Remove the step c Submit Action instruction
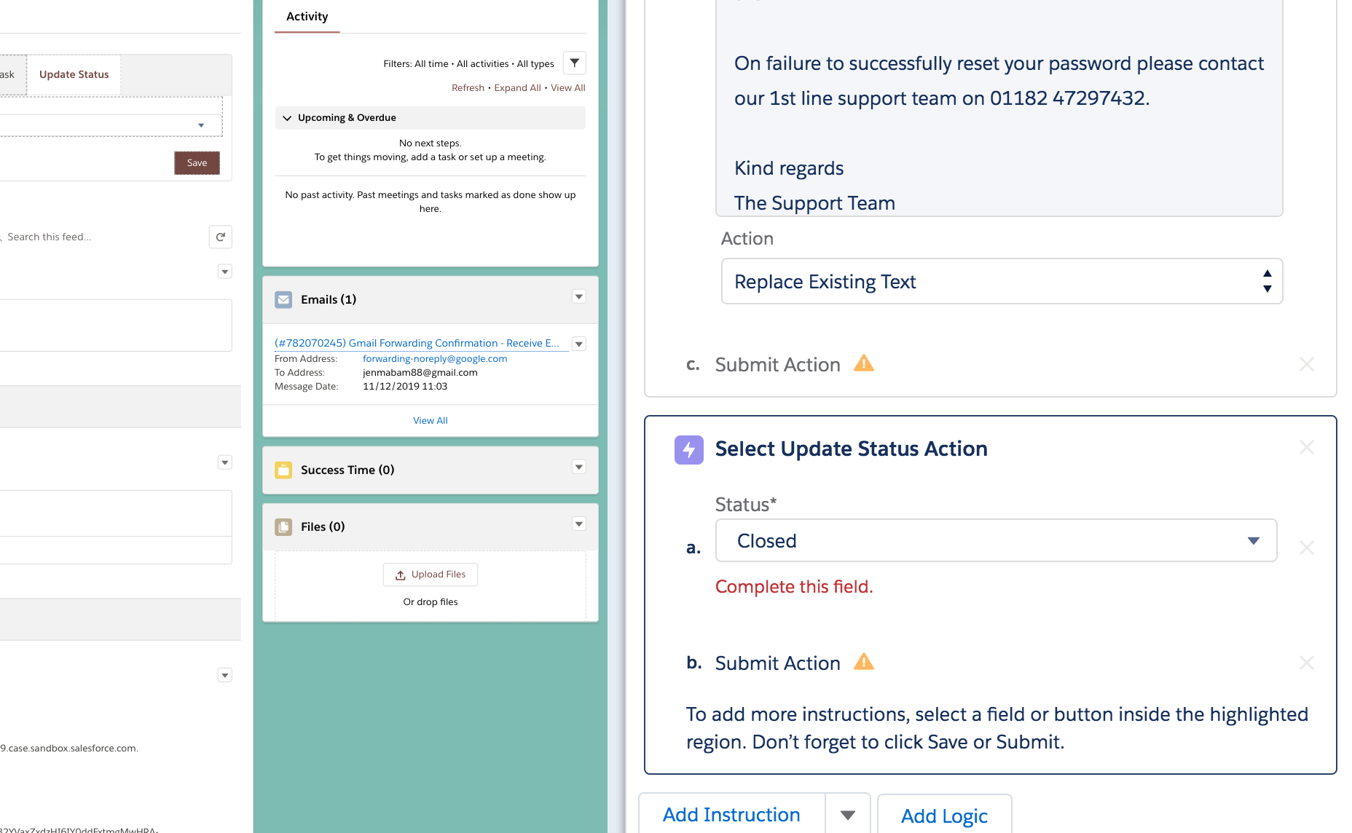1352x833 pixels. (1307, 364)
